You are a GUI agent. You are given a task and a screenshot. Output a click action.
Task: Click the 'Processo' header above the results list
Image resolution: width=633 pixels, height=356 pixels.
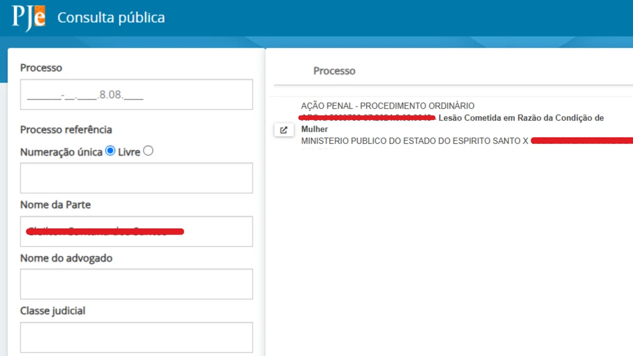(334, 71)
